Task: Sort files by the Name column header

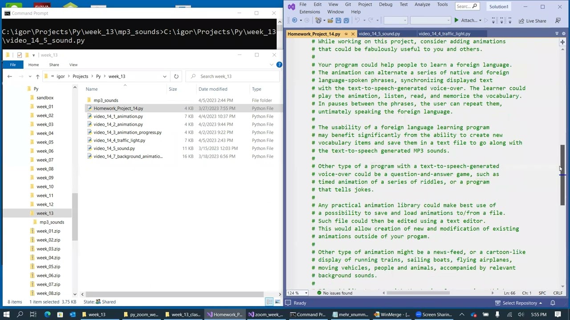Action: click(92, 89)
